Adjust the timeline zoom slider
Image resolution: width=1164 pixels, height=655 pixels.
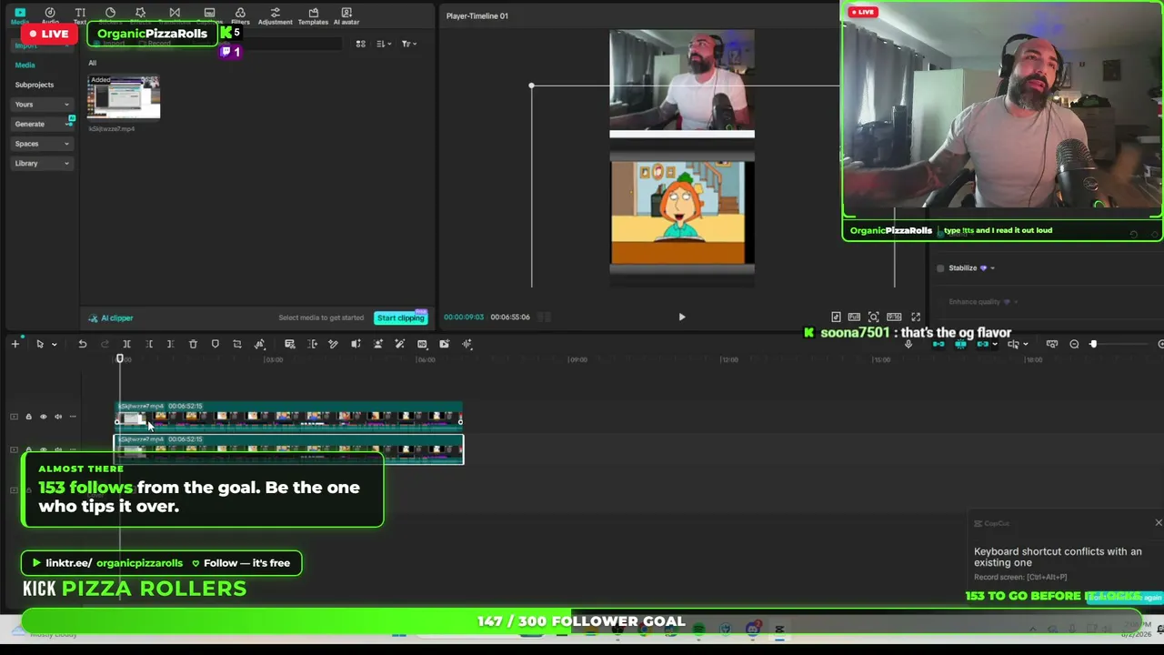pyautogui.click(x=1093, y=344)
